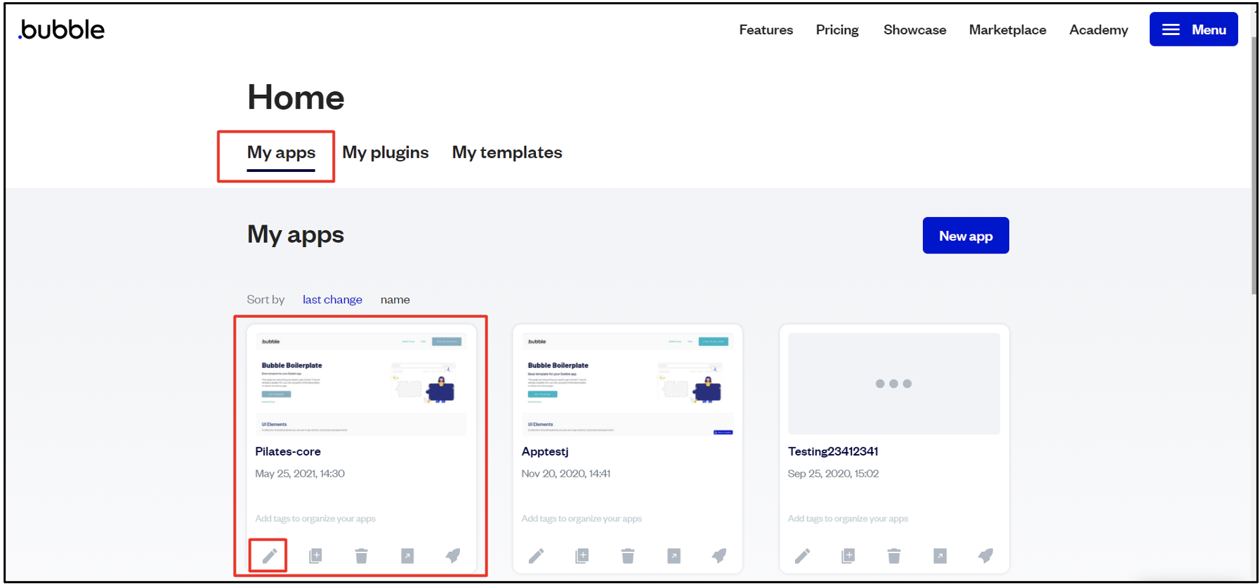Switch to the My templates tab
Viewport: 1260px width, 584px height.
pyautogui.click(x=507, y=153)
